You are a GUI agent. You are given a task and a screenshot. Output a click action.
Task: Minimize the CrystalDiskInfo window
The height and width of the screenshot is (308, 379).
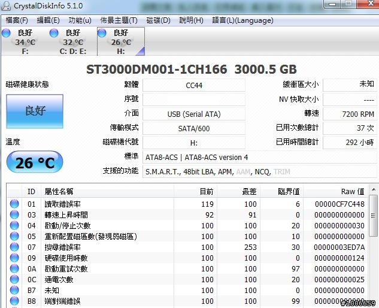332,4
